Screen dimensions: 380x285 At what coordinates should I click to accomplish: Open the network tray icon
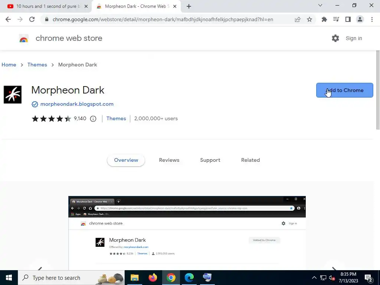(x=323, y=278)
